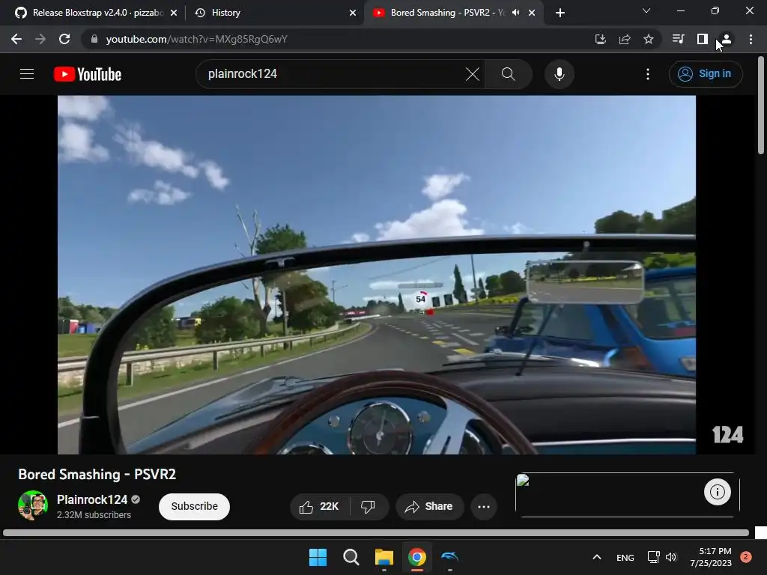Go back to the previous page
767x575 pixels.
tap(16, 39)
